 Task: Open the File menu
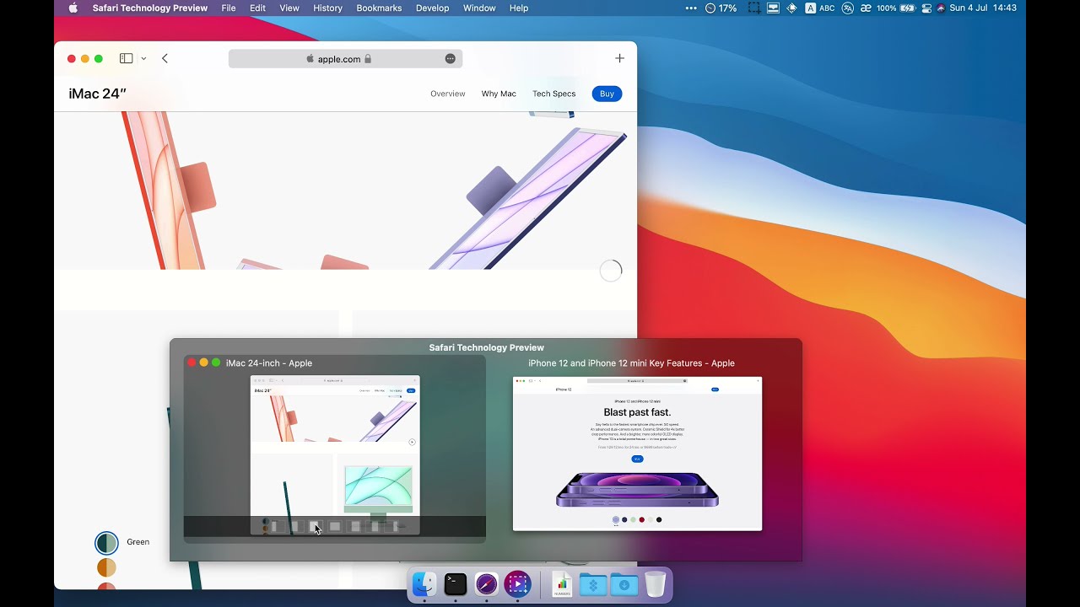[x=229, y=8]
